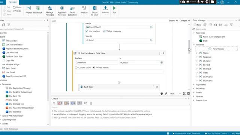Uncheck the Has headers checkbox

pos(87,31)
